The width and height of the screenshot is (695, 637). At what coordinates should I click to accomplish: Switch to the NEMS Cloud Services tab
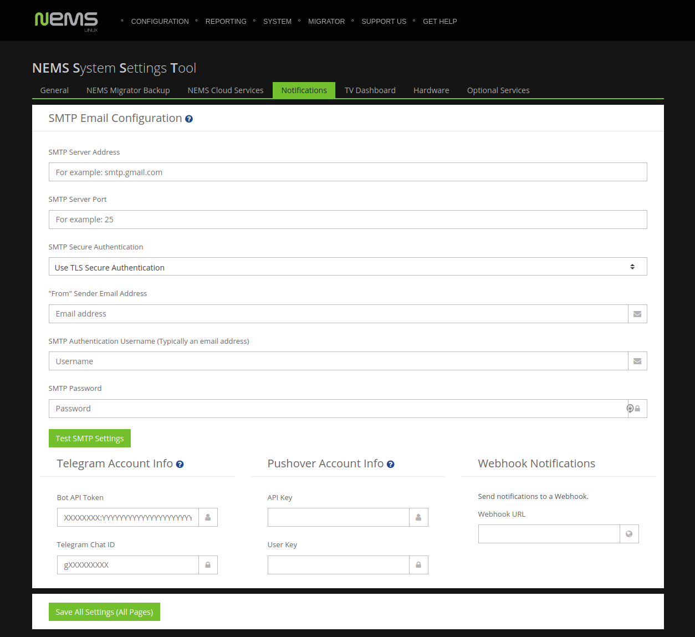[225, 90]
